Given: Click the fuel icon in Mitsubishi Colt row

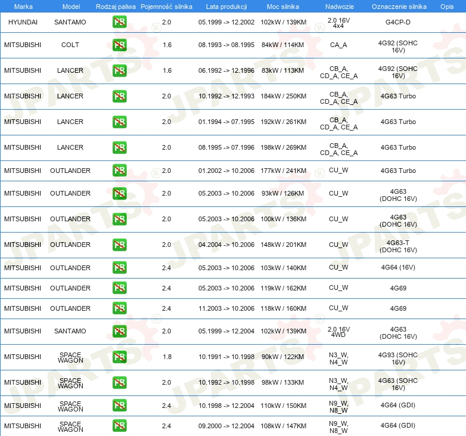Looking at the screenshot, I should click(119, 45).
